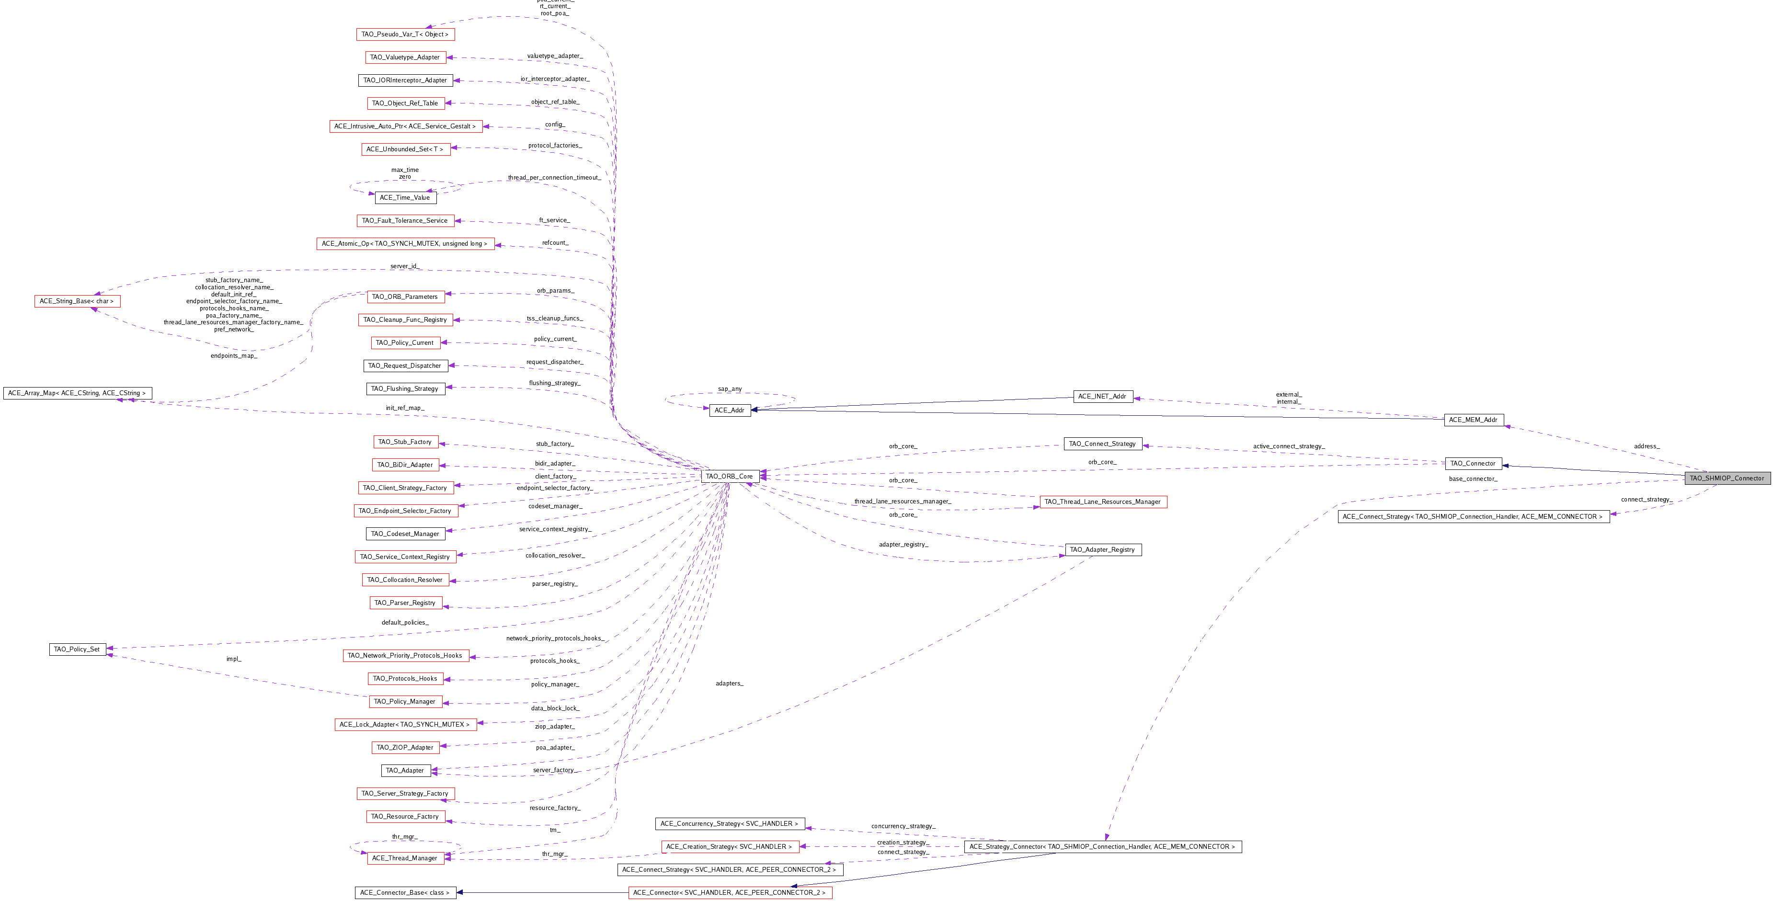1773x901 pixels.
Task: Open the TAO_Stub_Factory class box
Action: click(x=405, y=442)
